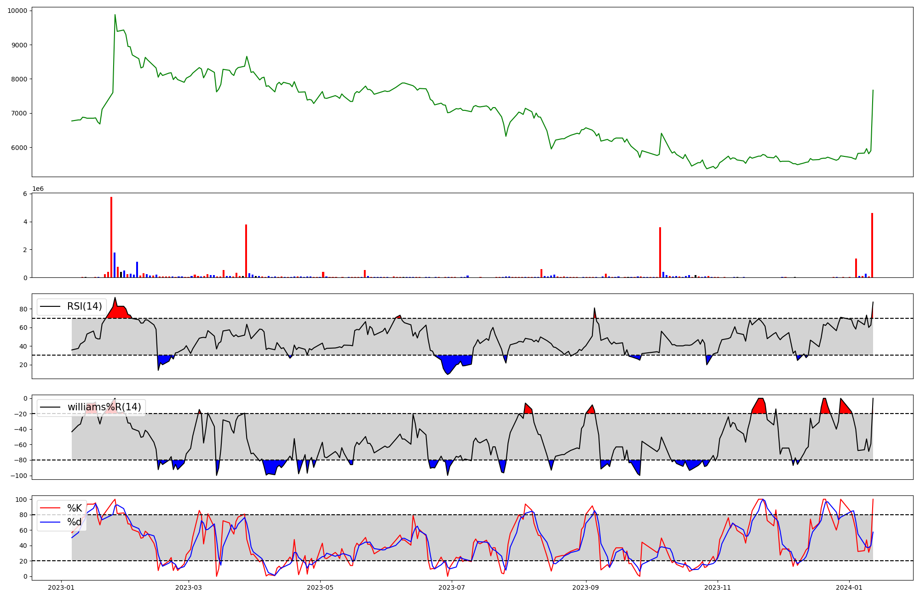This screenshot has width=920, height=598.
Task: Click the red %K legend line swatch
Action: pos(50,508)
